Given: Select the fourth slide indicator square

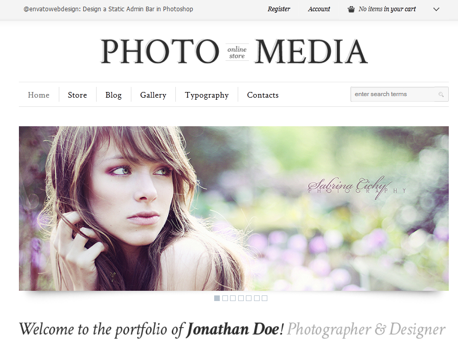Looking at the screenshot, I should tap(241, 298).
